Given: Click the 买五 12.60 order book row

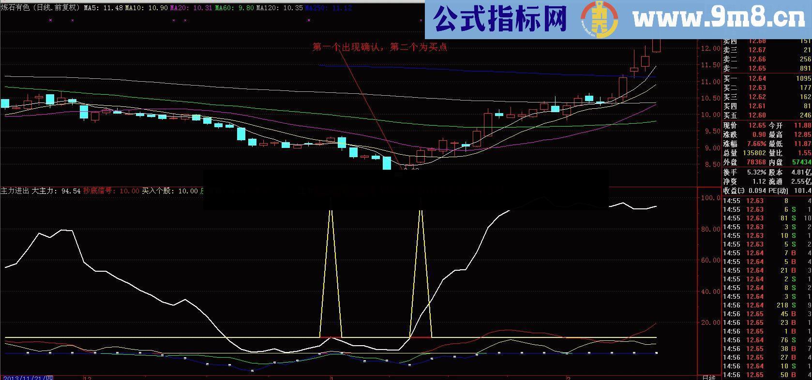Looking at the screenshot, I should 767,115.
